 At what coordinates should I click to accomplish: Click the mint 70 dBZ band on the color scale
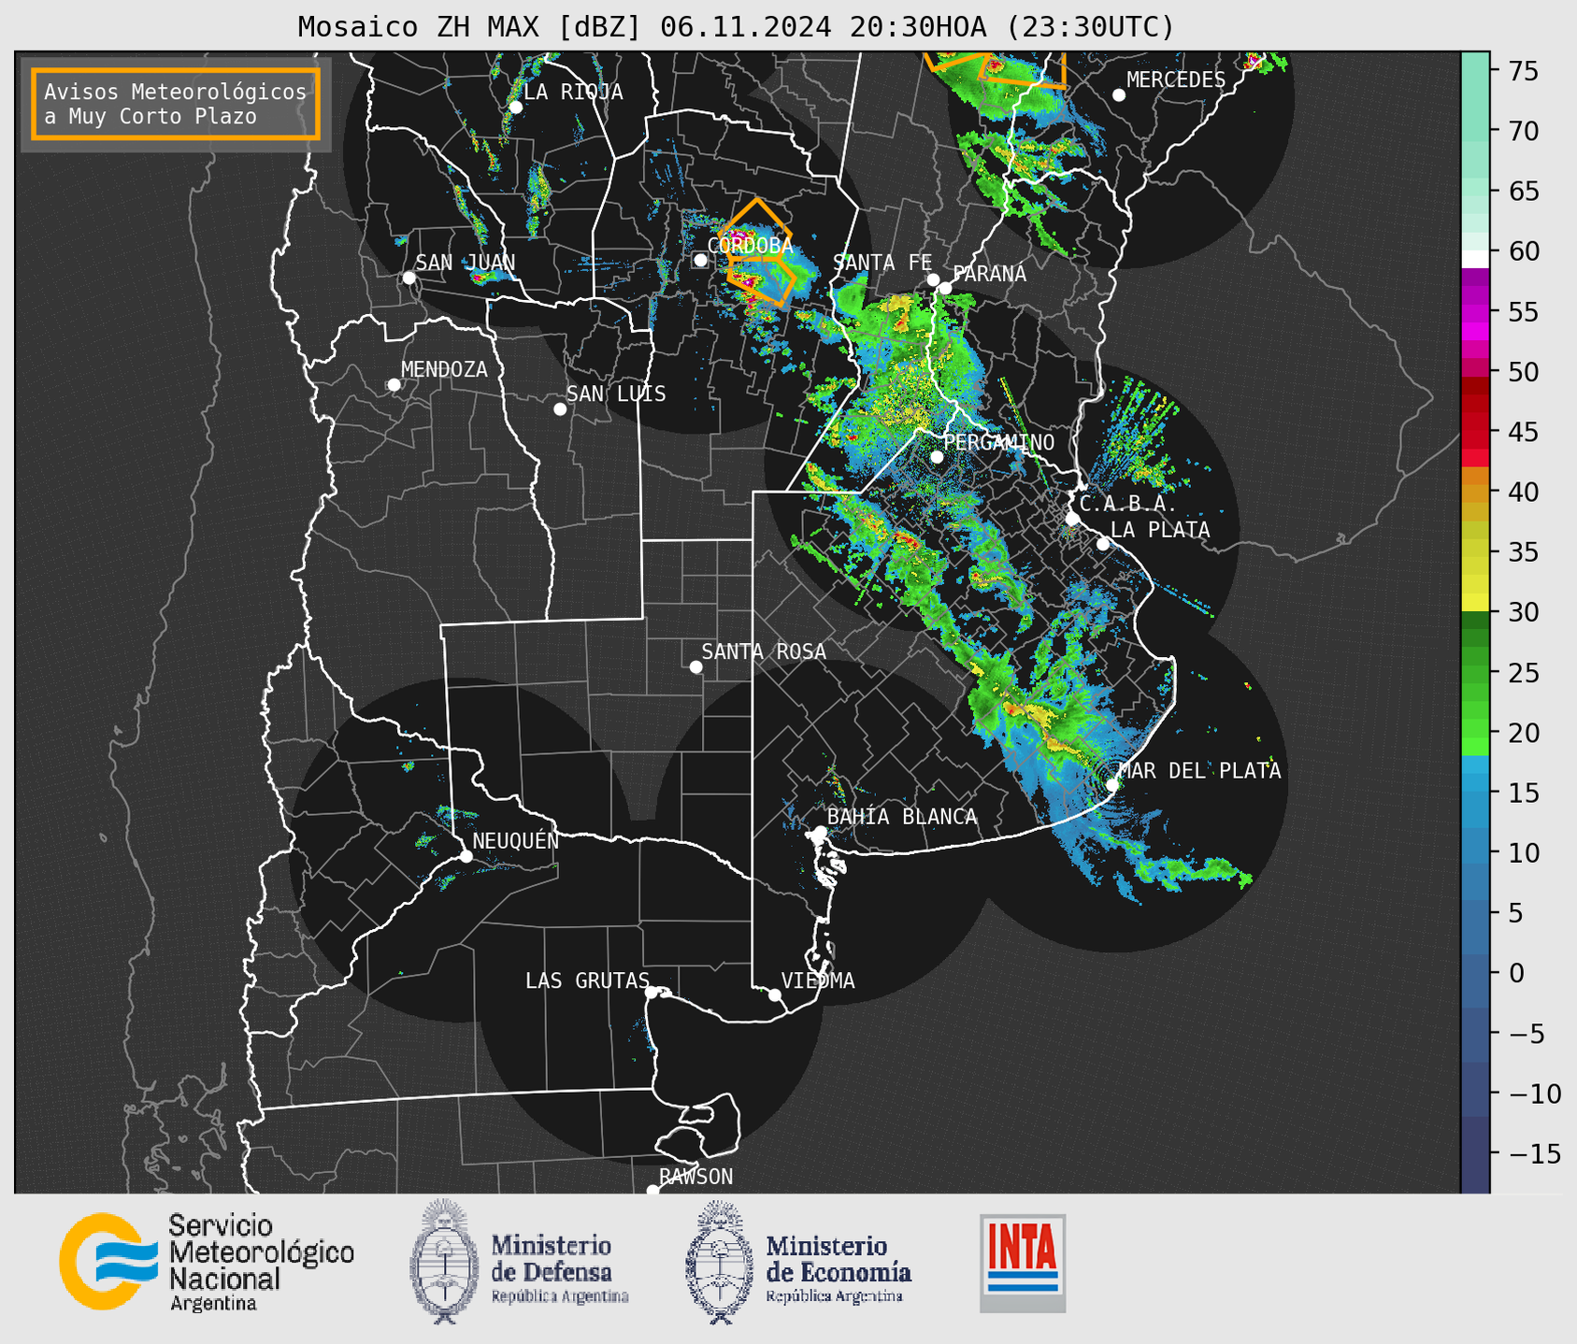click(x=1474, y=131)
